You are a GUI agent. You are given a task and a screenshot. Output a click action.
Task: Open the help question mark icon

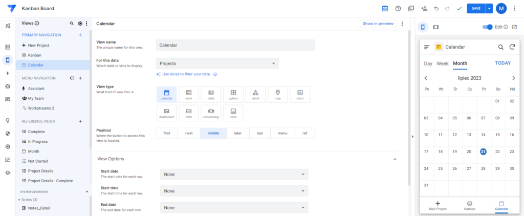coord(398,9)
